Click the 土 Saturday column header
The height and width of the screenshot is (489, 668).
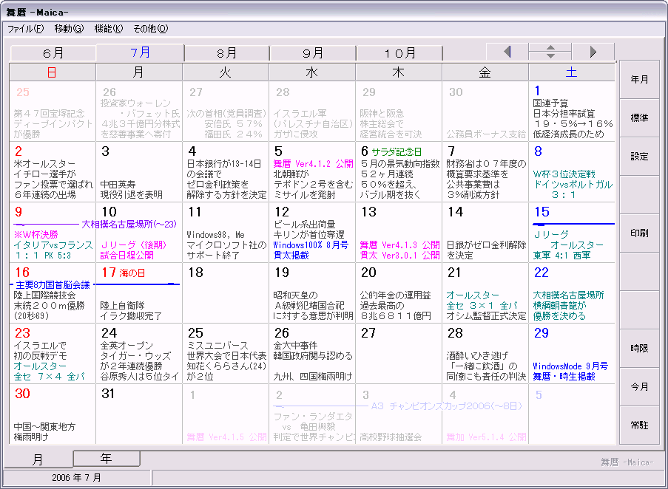[x=571, y=72]
